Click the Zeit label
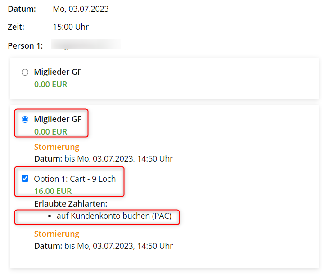 (x=16, y=27)
